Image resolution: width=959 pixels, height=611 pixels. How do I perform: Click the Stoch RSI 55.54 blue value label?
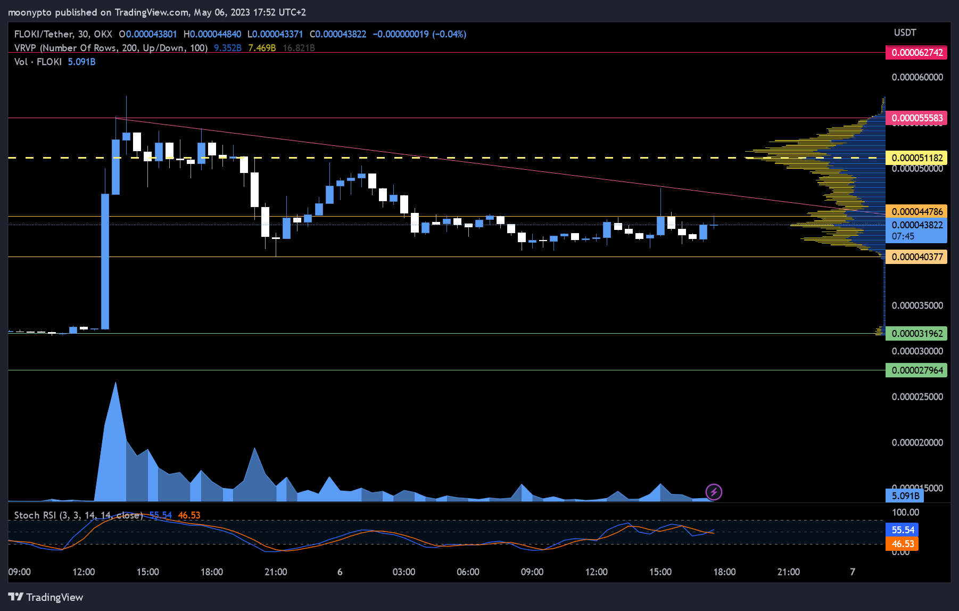[x=903, y=530]
